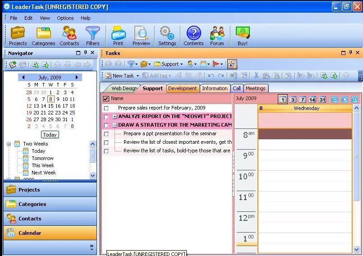This screenshot has width=363, height=256.
Task: Switch calendar to 1-day view
Action: pos(283,100)
